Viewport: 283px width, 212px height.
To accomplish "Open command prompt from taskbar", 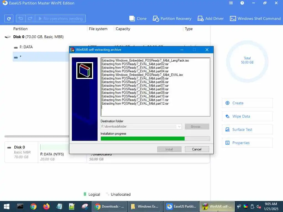I will point(20,206).
